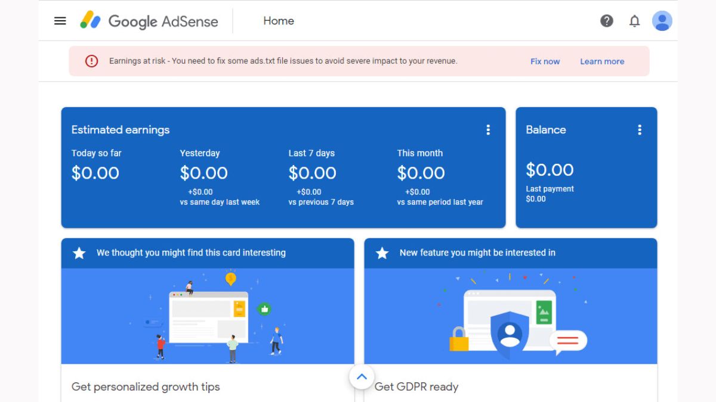Open the Help question mark icon
Image resolution: width=716 pixels, height=402 pixels.
607,21
